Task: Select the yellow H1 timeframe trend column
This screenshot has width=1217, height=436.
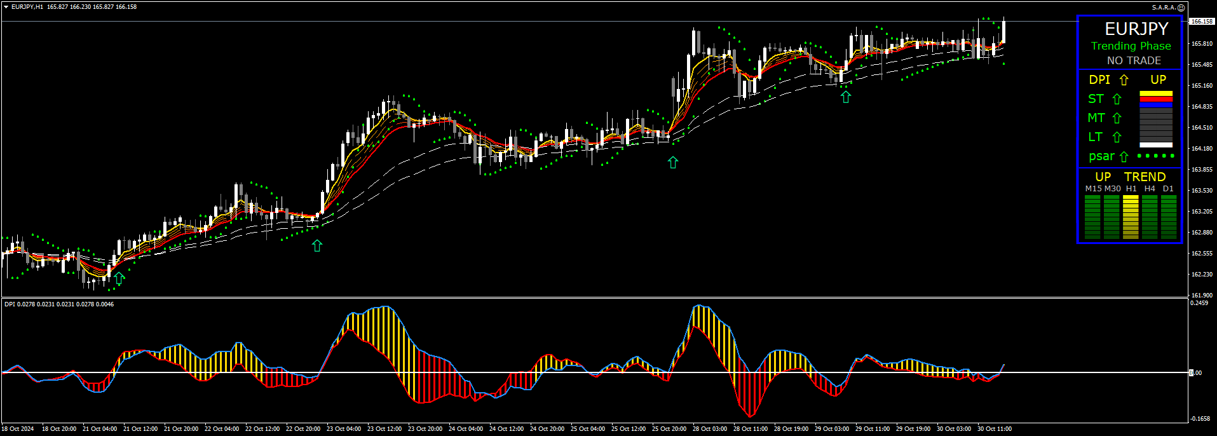Action: tap(1131, 217)
